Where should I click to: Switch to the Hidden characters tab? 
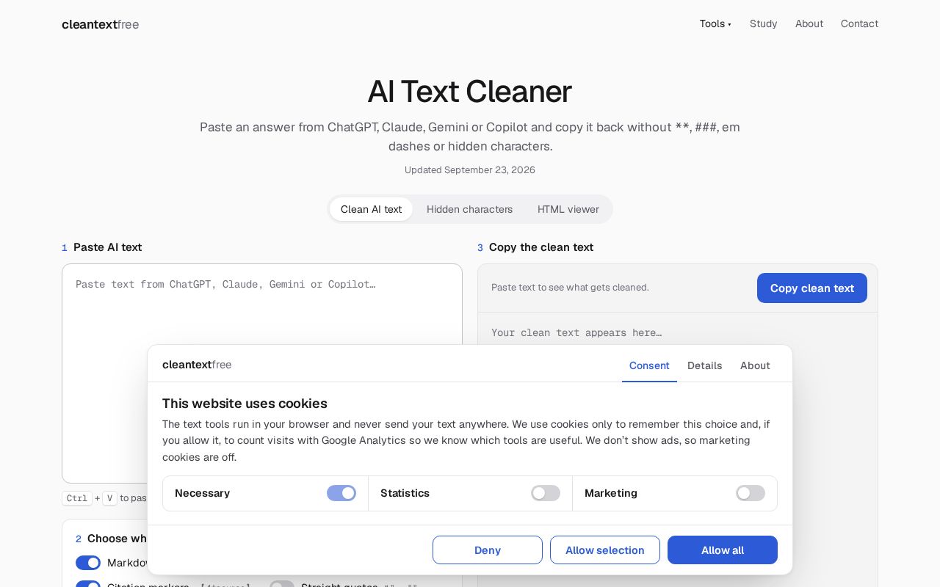(469, 209)
